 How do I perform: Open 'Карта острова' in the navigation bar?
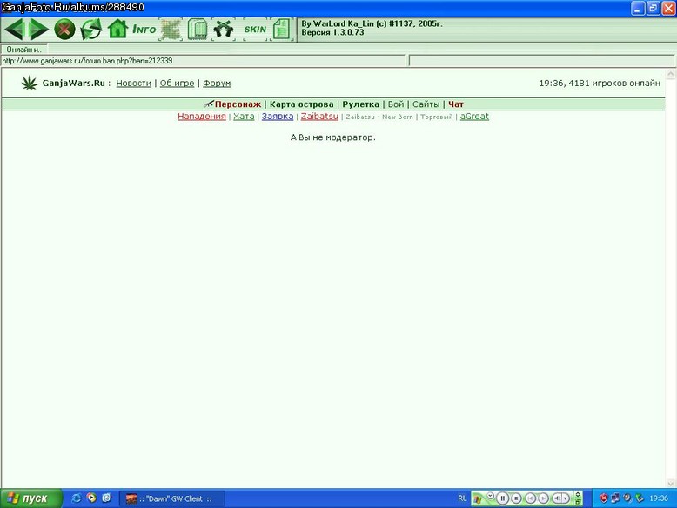pos(301,104)
